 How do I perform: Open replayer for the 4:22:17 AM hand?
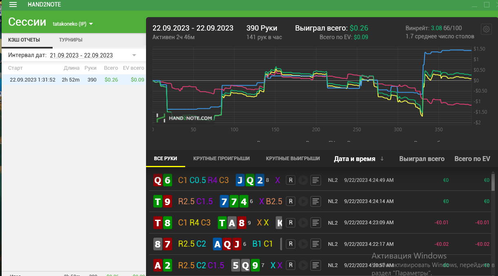[x=290, y=244]
